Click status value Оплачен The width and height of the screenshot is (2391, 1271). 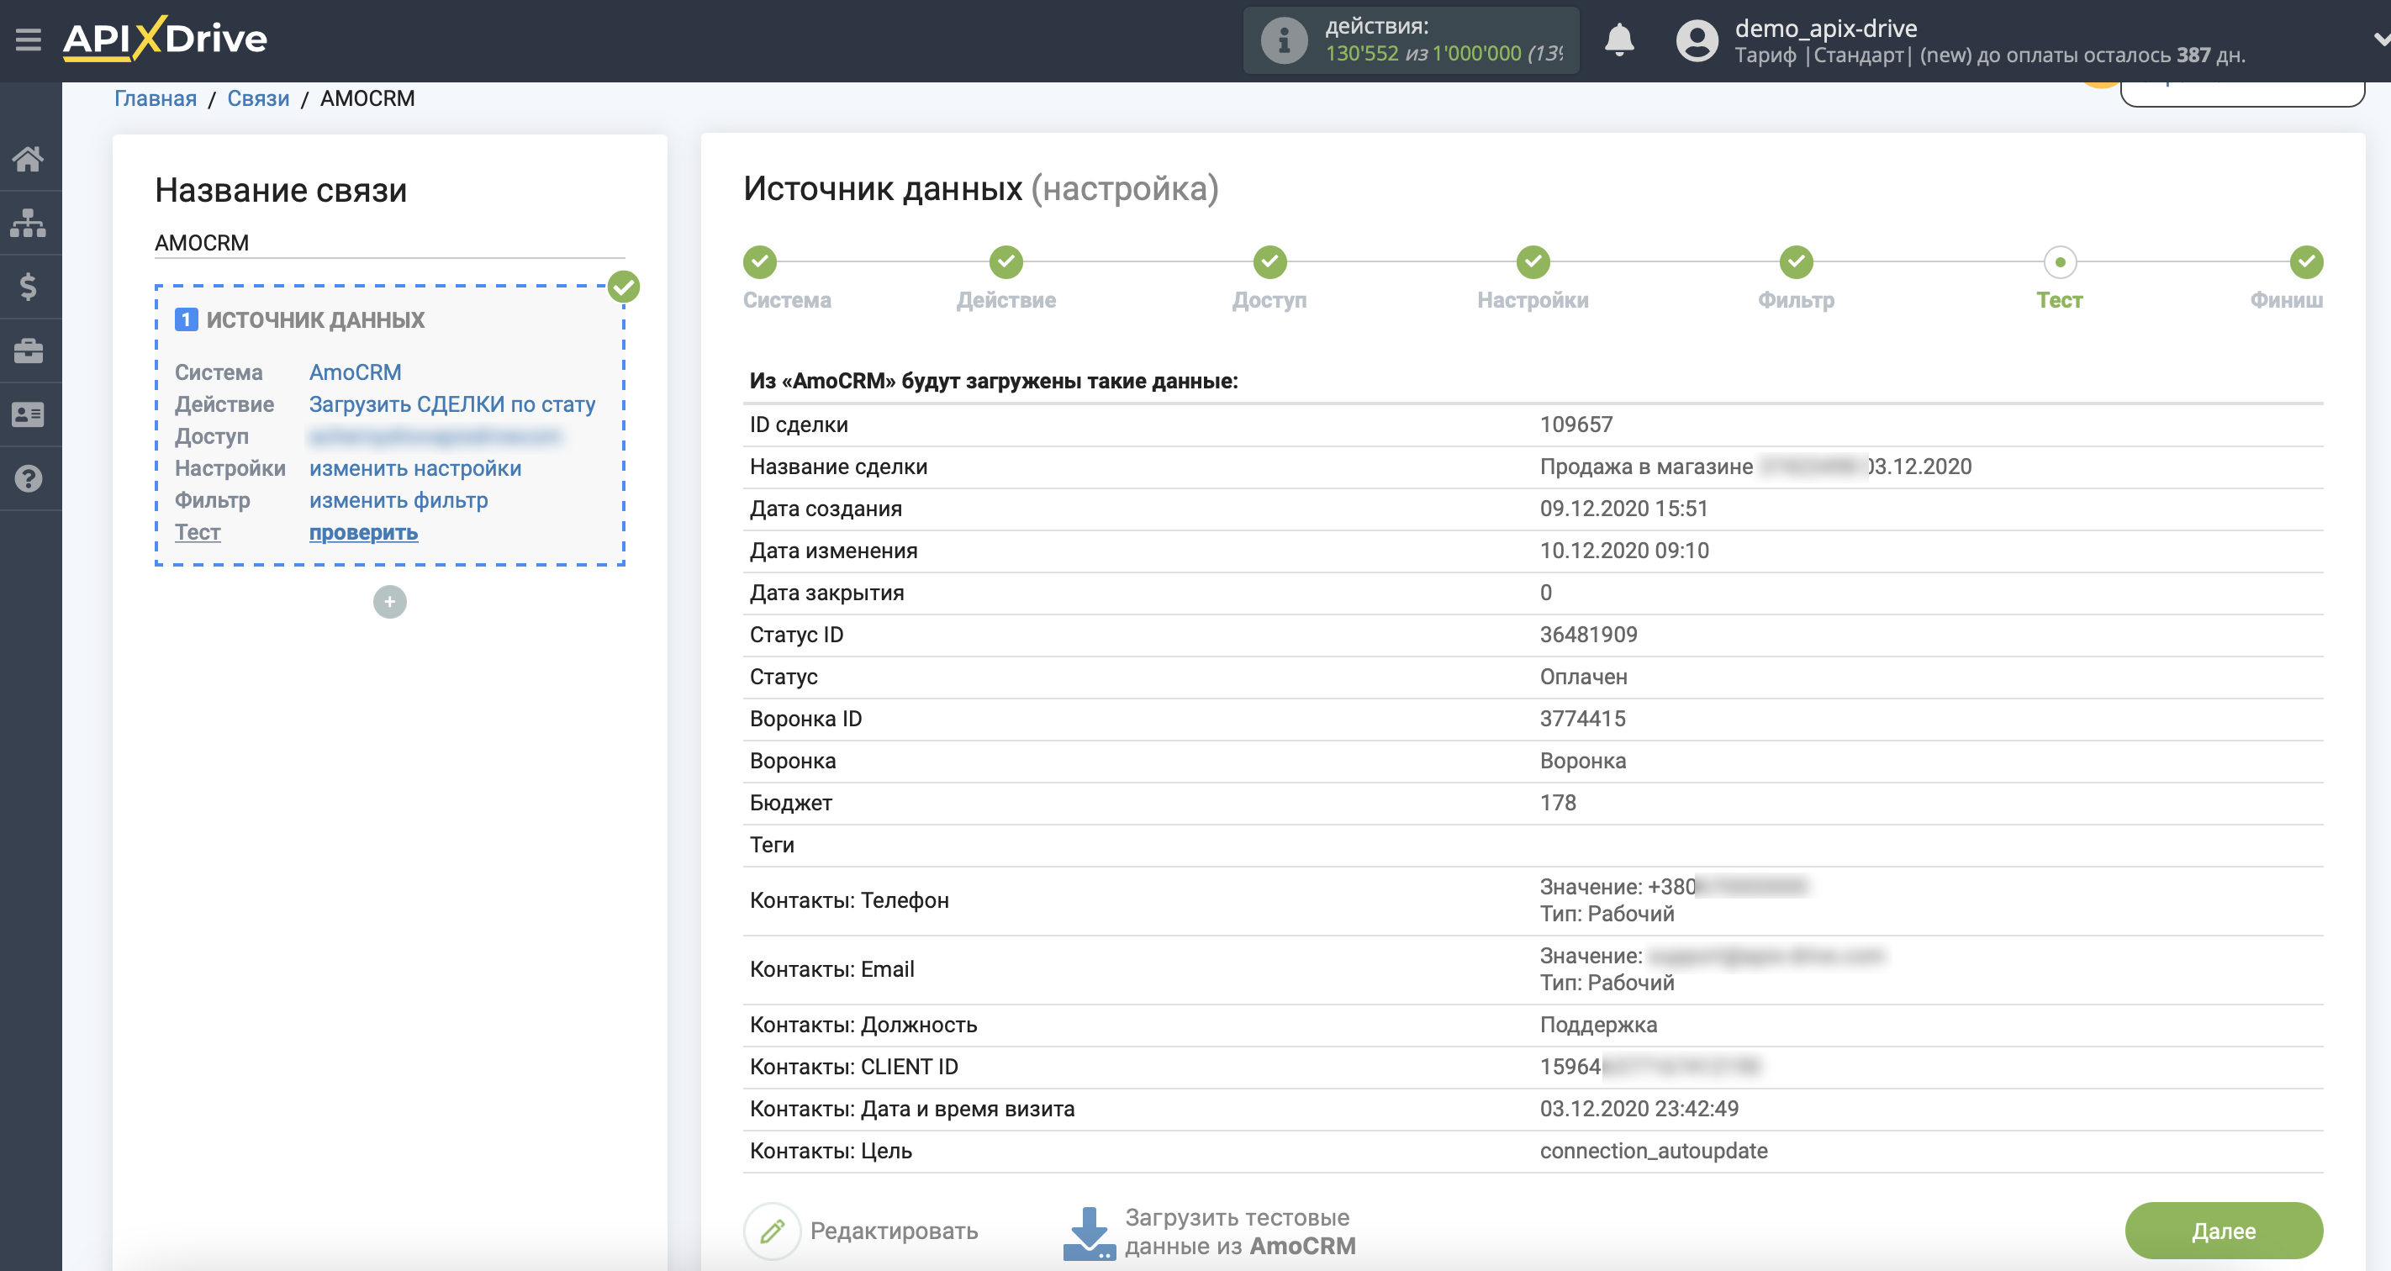pos(1583,678)
